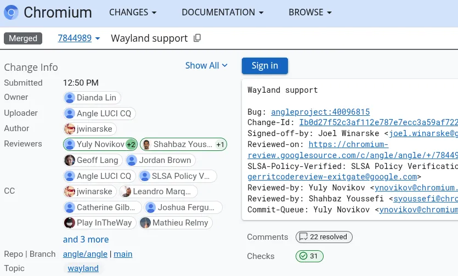Click Shahbaz Youssefi's avatar photo
This screenshot has height=276, width=458.
pyautogui.click(x=146, y=144)
